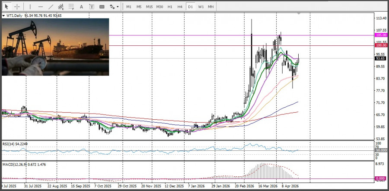389x191 pixels.
Task: Activate the crosshair tool
Action: [17, 6]
